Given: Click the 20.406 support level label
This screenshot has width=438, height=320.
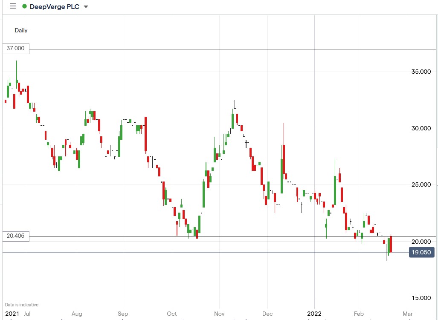Looking at the screenshot, I should click(15, 235).
